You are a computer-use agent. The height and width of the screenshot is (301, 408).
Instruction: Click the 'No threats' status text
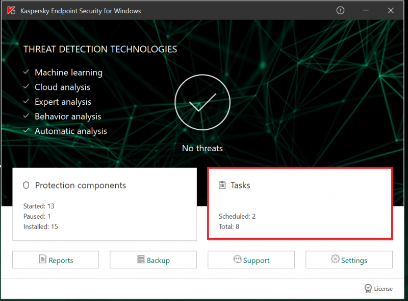202,148
